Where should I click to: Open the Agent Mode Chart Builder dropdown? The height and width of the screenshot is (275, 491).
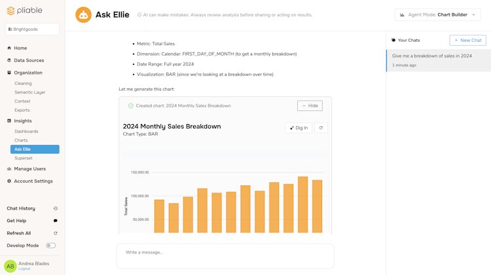(438, 14)
